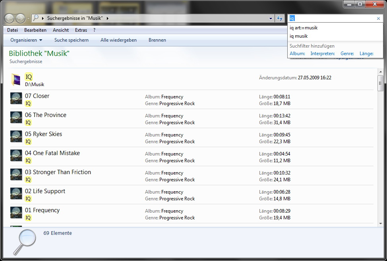387x261 pixels.
Task: Click the scrollbar up arrow
Action: pos(380,72)
